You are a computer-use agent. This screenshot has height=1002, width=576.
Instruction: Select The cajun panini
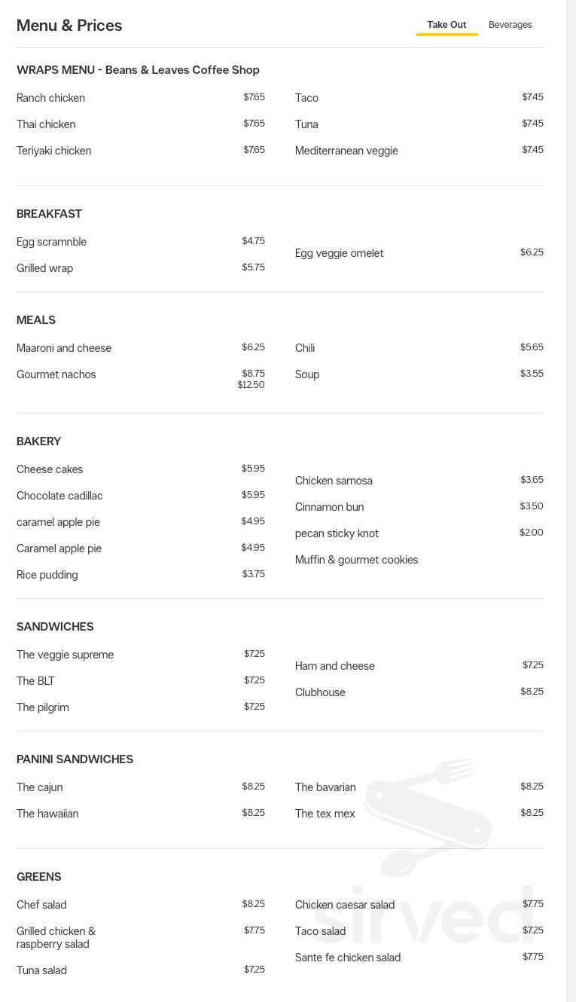click(x=39, y=787)
